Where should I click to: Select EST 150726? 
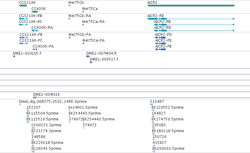pos(160,137)
